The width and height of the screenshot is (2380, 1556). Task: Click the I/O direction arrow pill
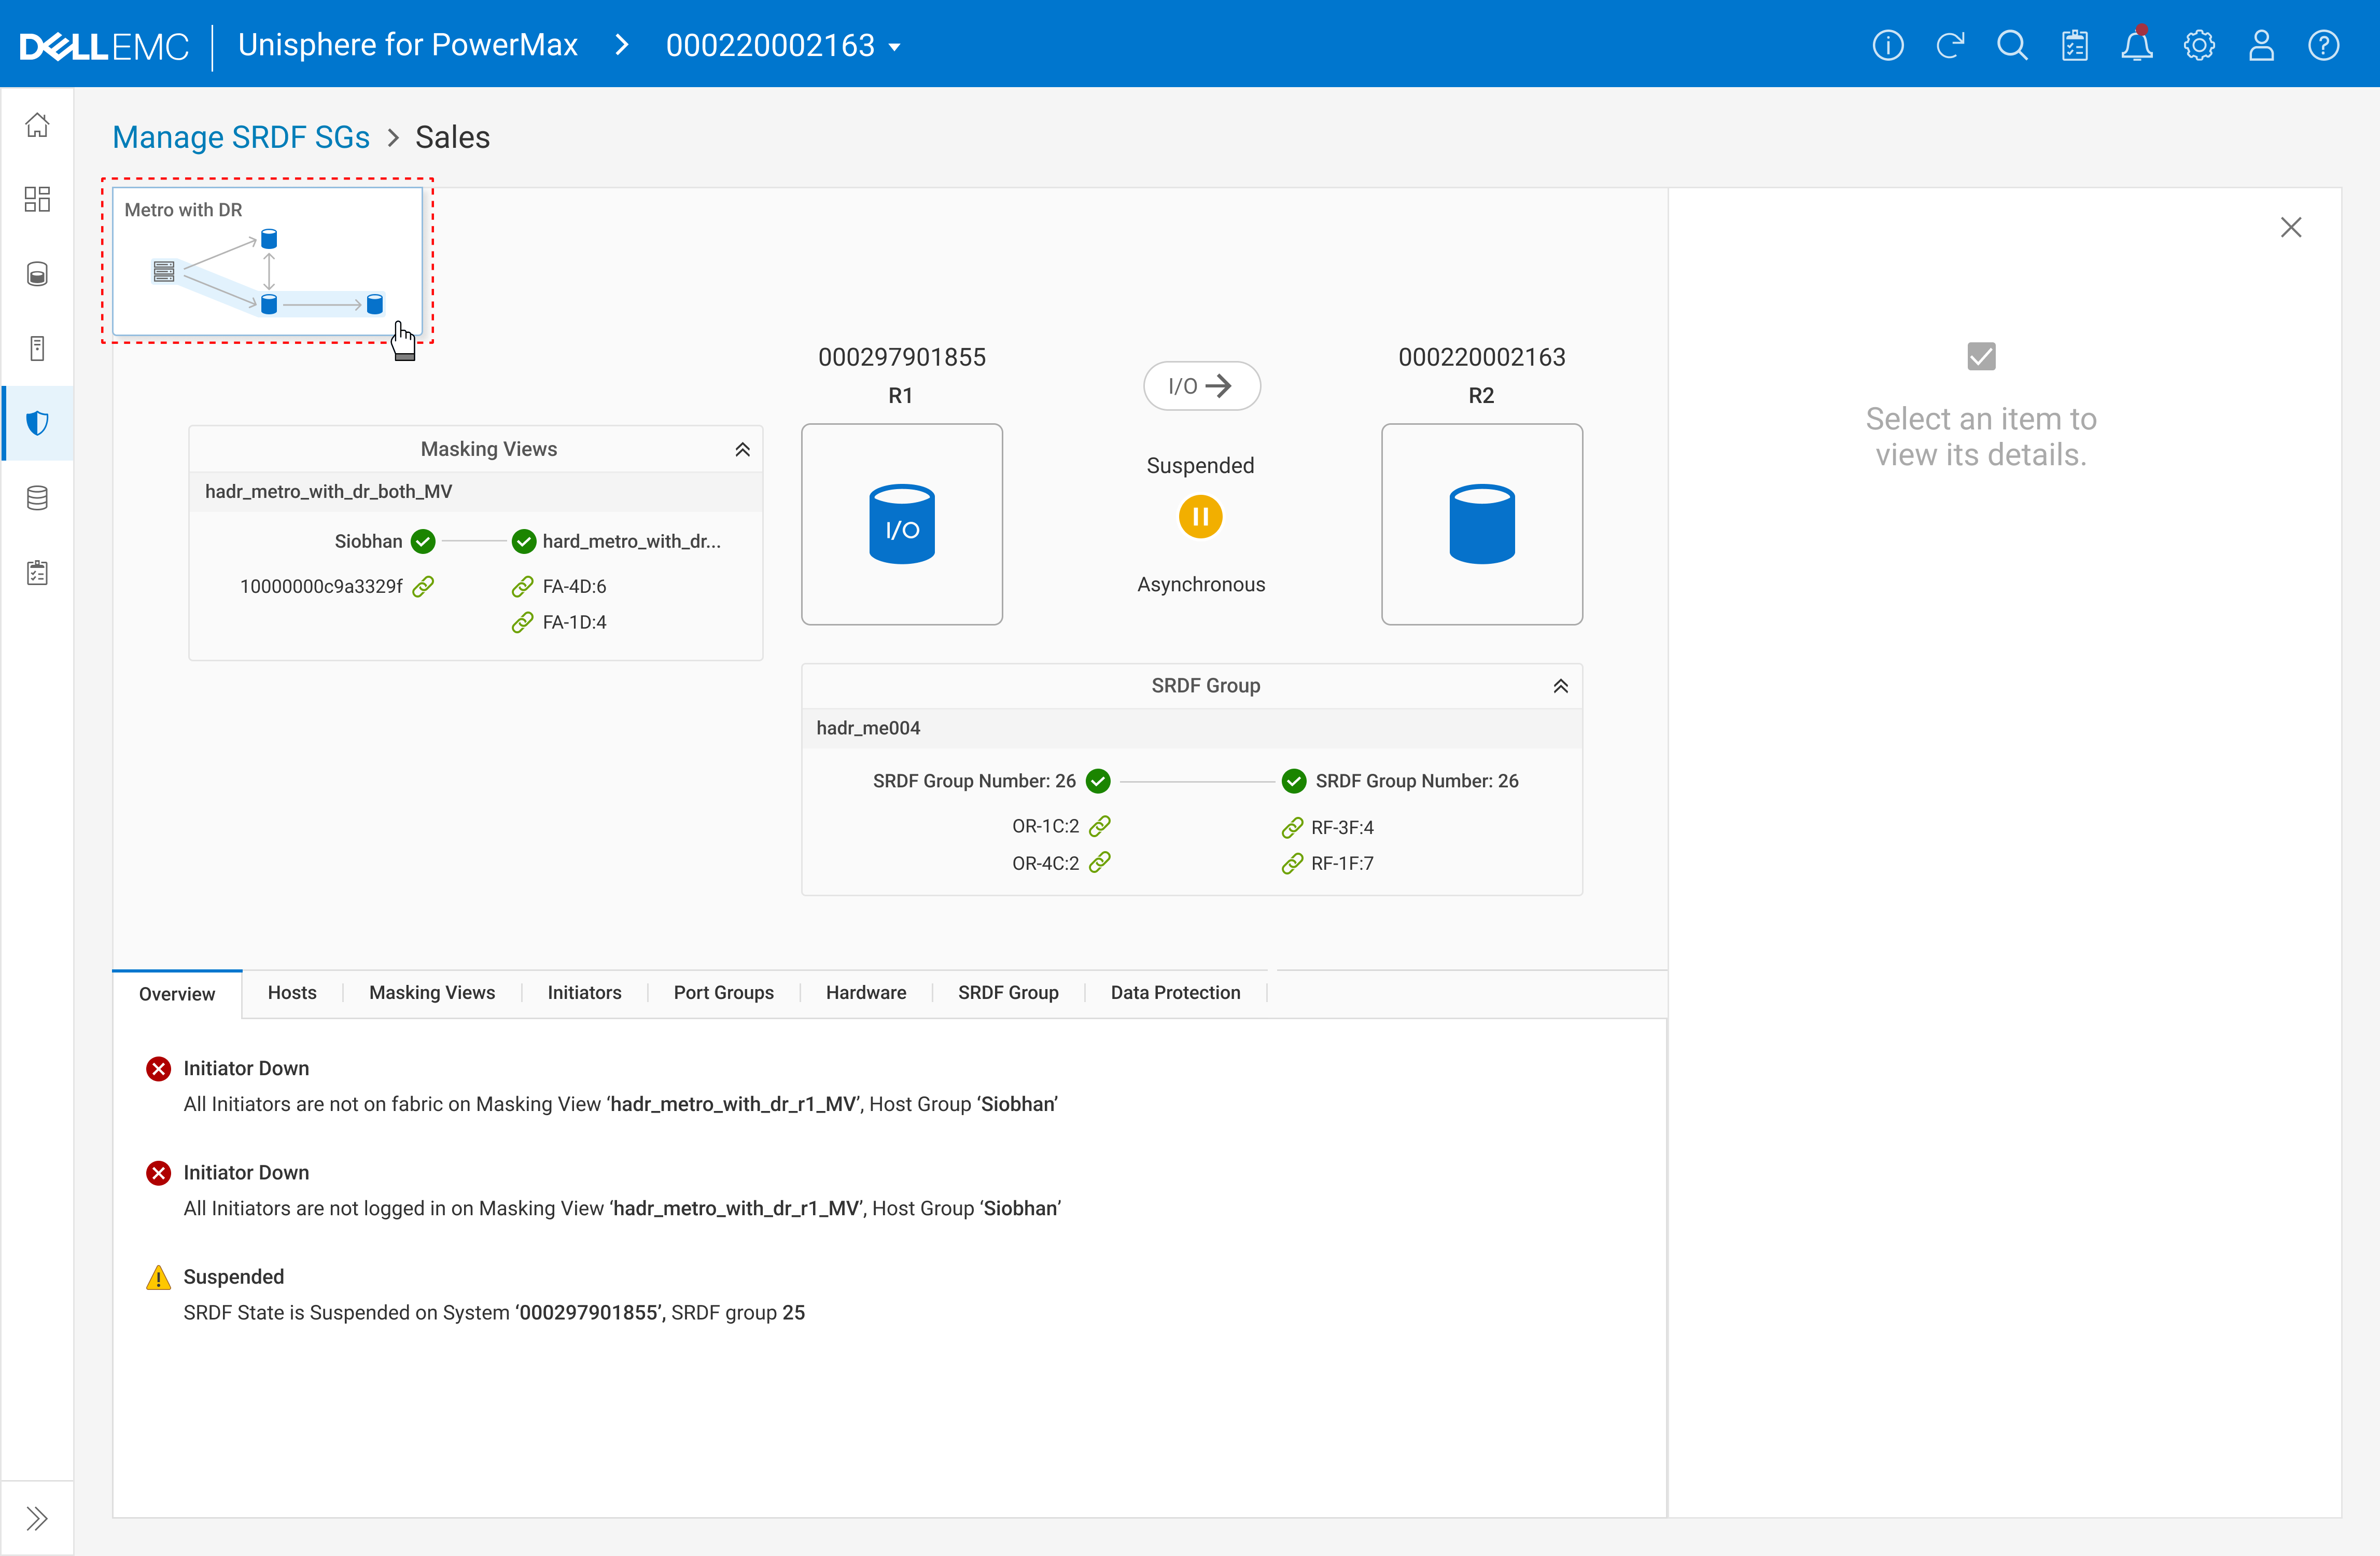(x=1201, y=386)
